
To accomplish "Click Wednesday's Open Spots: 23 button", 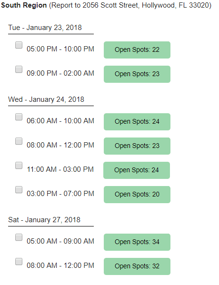I will click(x=137, y=146).
